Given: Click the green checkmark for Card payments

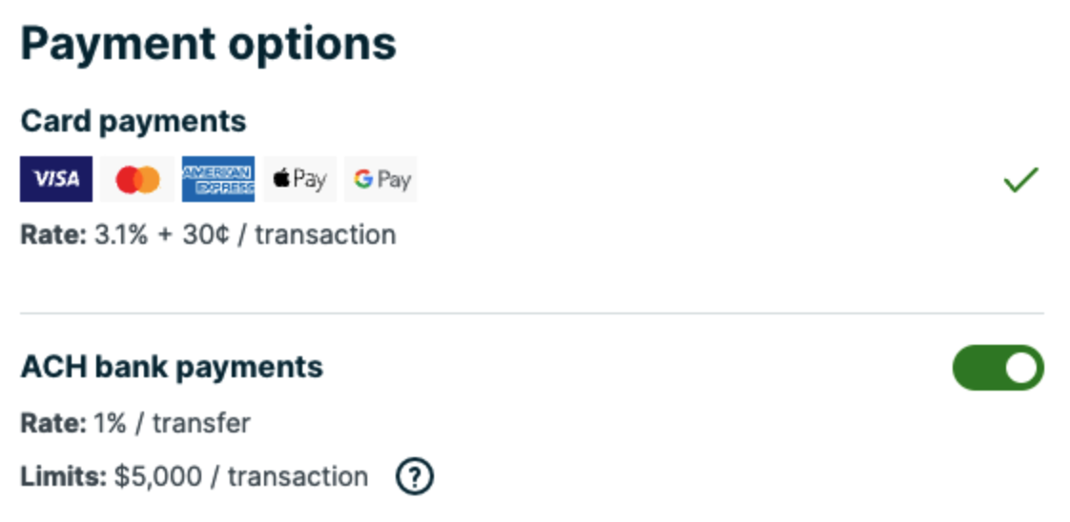Looking at the screenshot, I should point(1020,180).
